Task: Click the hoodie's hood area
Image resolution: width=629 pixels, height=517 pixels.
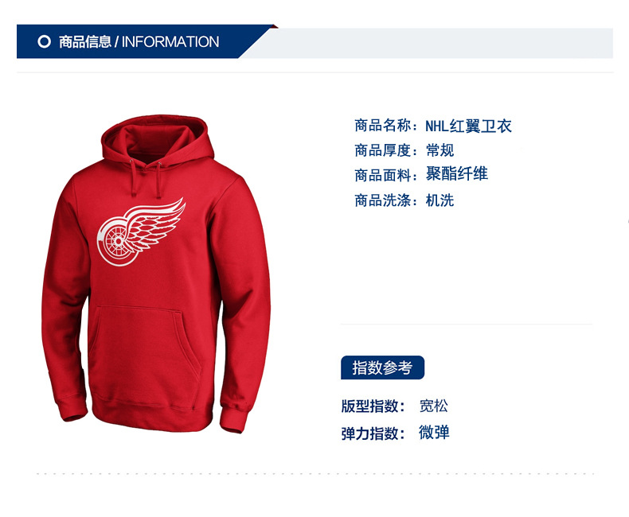Action: click(x=158, y=138)
